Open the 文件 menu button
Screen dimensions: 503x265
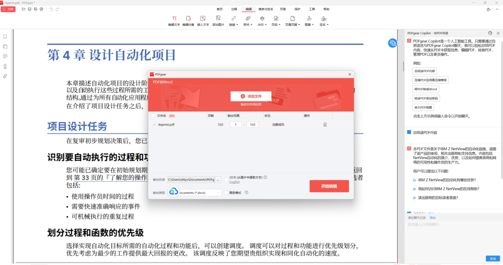[x=8, y=9]
